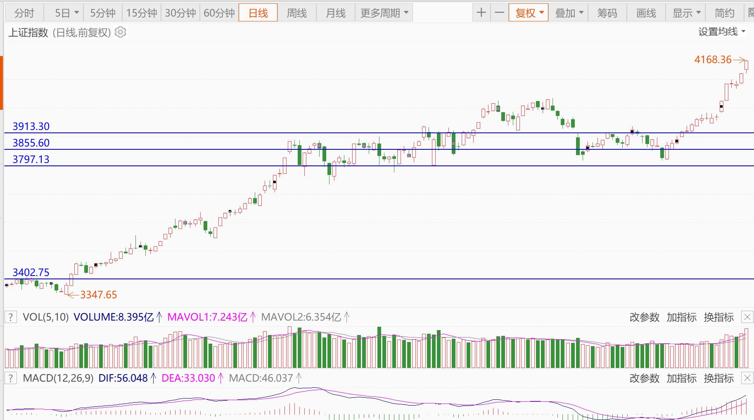Click 改参数 for the VOL indicator
Viewport: 754px width, 420px height.
click(x=644, y=317)
